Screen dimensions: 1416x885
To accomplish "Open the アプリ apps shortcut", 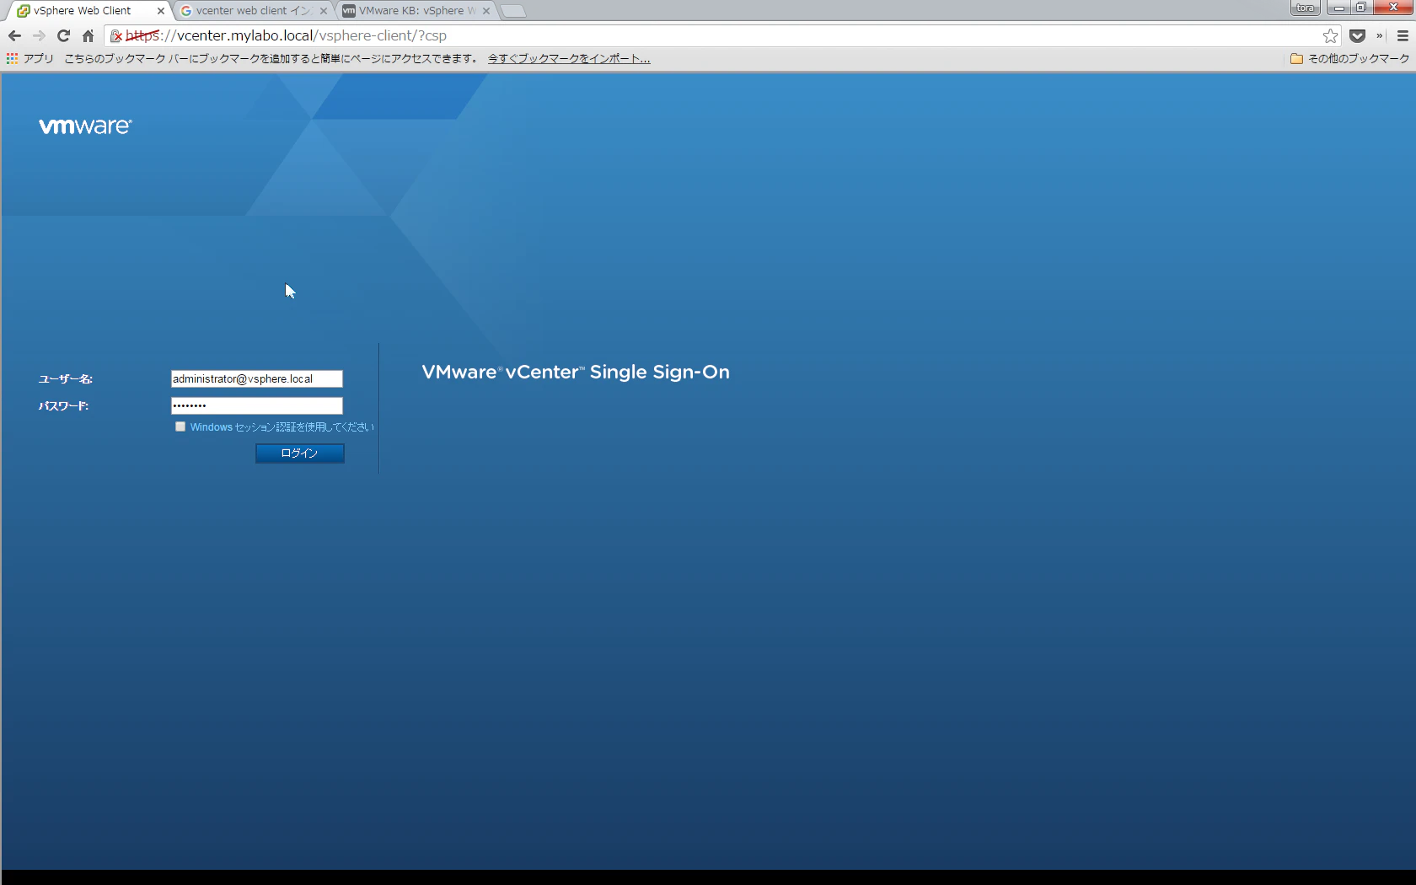I will tap(29, 58).
